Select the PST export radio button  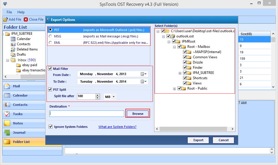click(50, 30)
